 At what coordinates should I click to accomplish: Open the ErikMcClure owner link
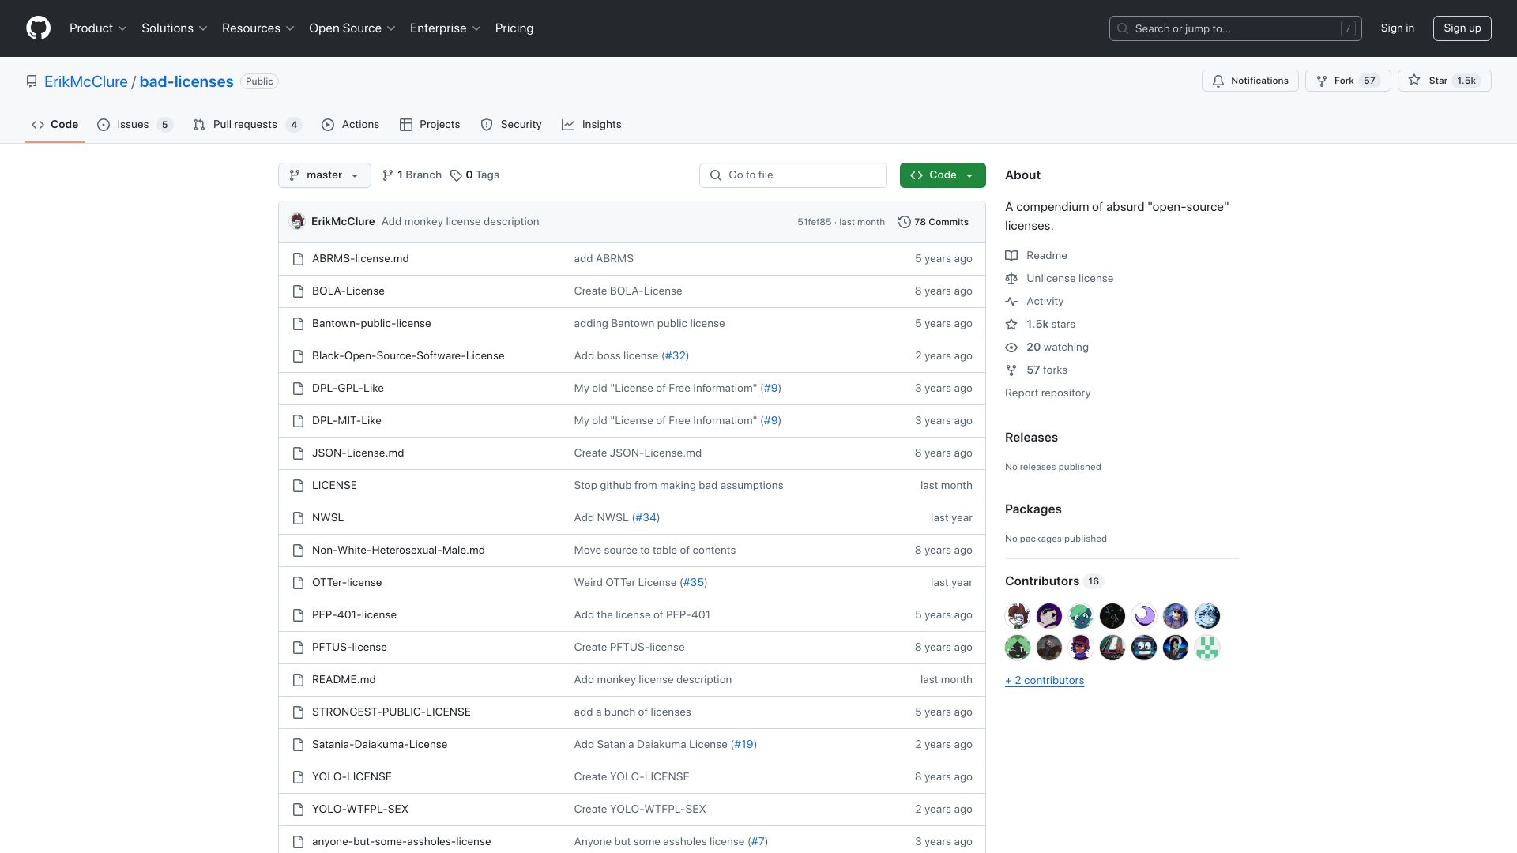86,82
